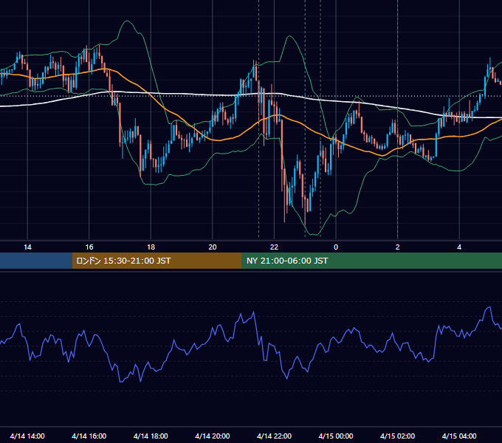Image resolution: width=502 pixels, height=443 pixels.
Task: Click the 2 hour label on price chart axis
Action: (398, 247)
